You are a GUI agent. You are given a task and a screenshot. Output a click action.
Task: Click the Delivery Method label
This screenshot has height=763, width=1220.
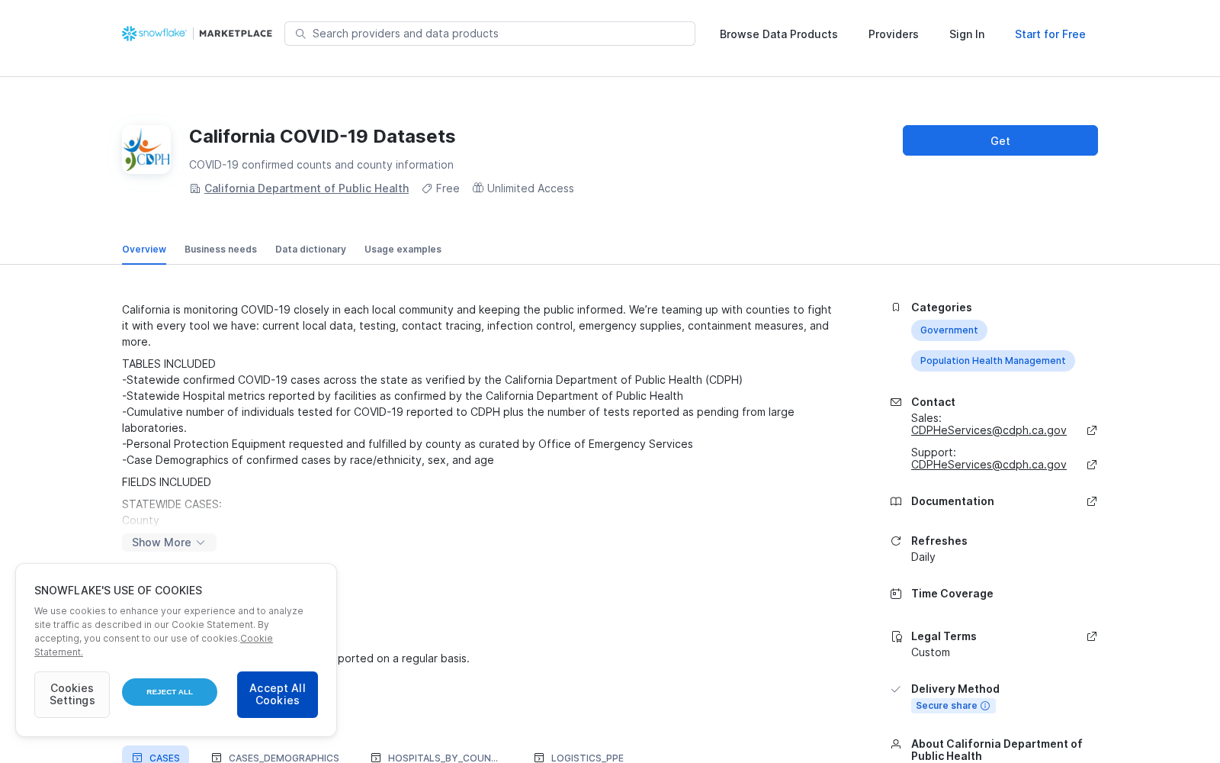pos(955,689)
